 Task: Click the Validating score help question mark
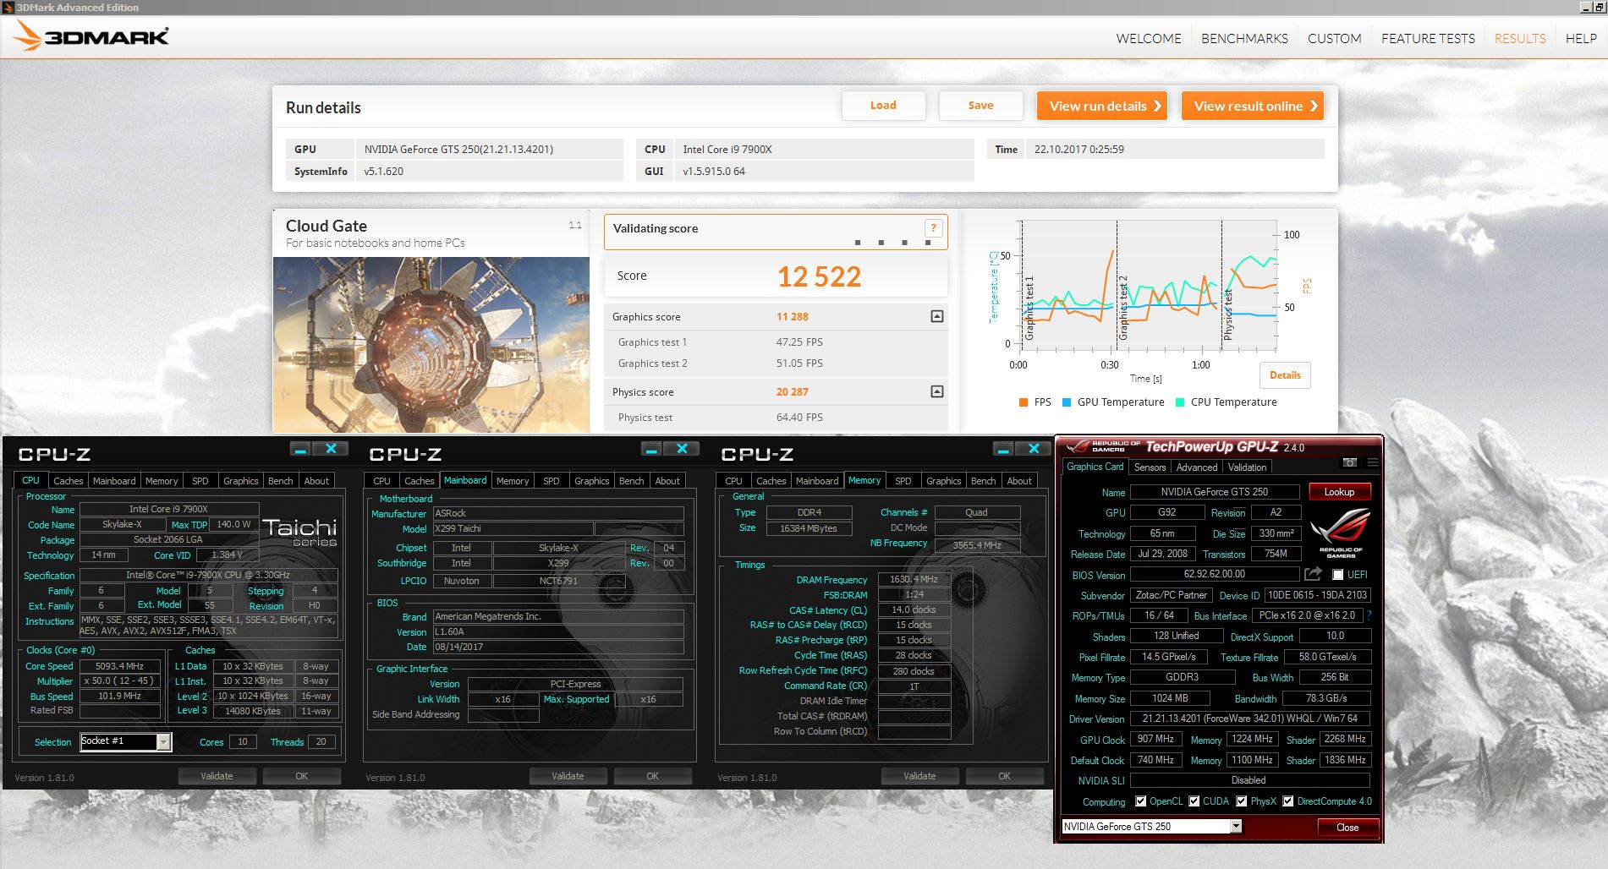[933, 227]
